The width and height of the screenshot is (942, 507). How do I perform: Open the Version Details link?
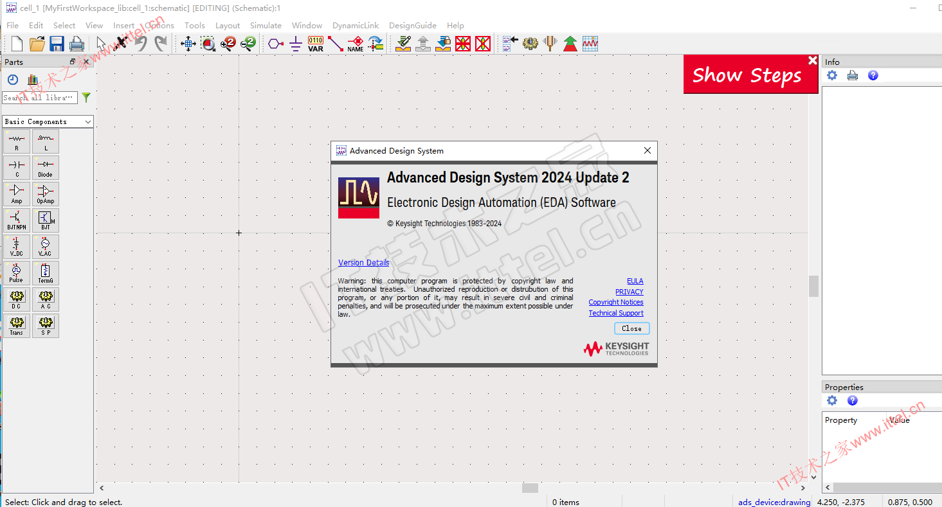tap(363, 262)
